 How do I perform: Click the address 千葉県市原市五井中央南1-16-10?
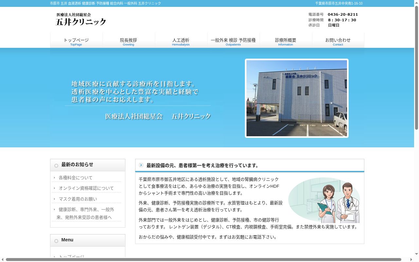click(x=339, y=3)
